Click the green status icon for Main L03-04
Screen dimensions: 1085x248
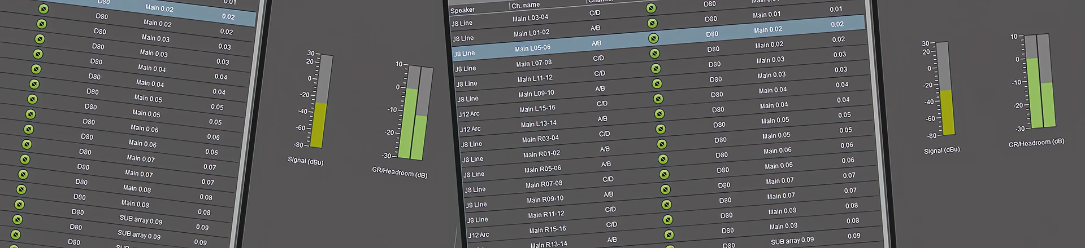click(651, 8)
